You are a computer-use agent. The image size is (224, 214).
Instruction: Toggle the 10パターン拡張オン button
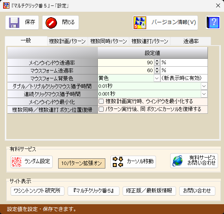[x=82, y=163]
